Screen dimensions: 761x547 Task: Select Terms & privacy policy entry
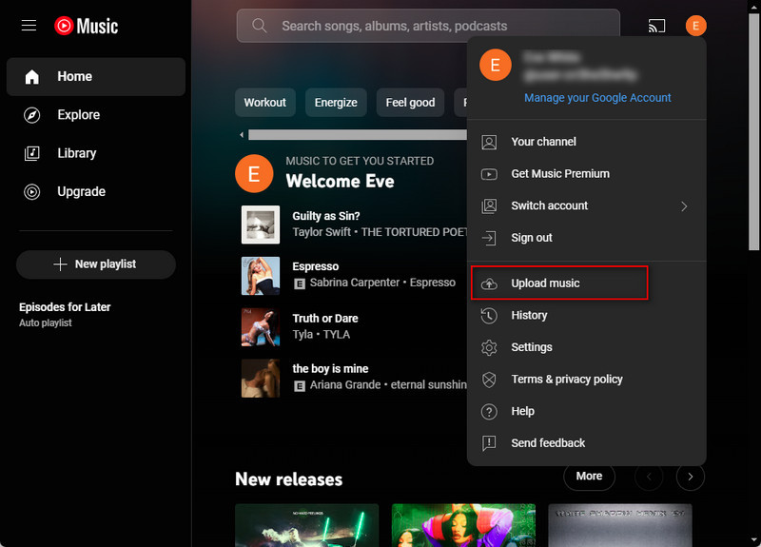[x=586, y=380]
